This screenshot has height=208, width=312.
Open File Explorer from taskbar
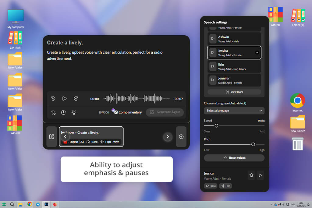click(x=20, y=204)
